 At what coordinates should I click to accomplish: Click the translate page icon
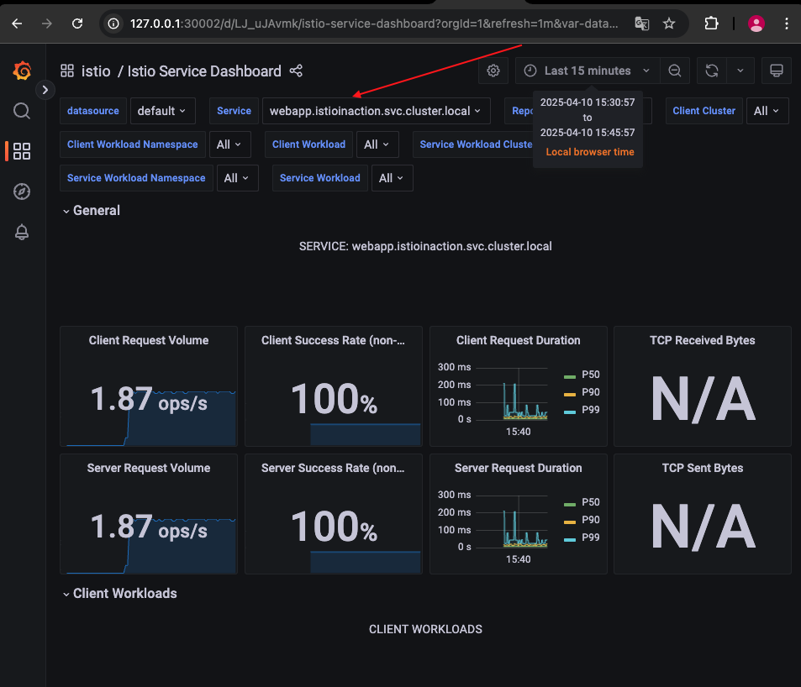[641, 24]
